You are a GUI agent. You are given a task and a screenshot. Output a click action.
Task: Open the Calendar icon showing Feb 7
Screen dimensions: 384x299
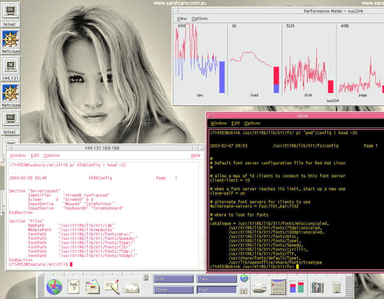tap(74, 286)
